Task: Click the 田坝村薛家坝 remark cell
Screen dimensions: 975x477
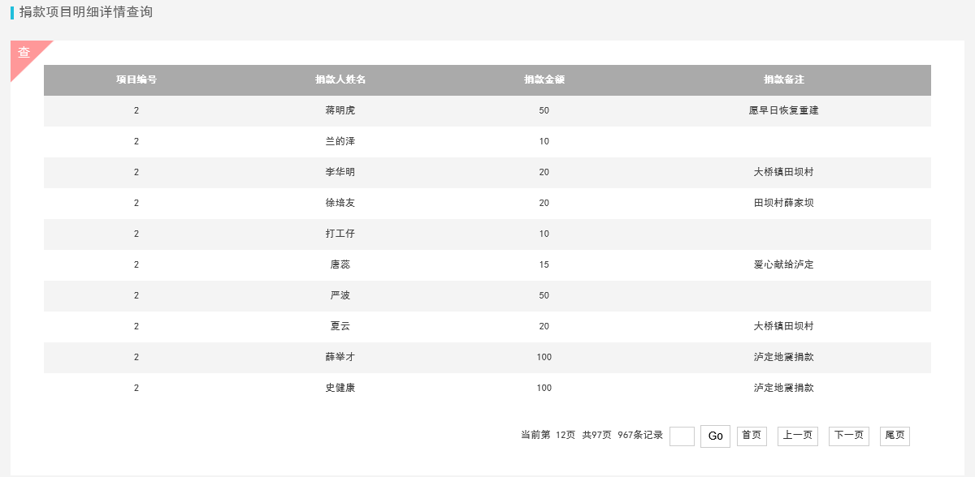Action: click(784, 203)
